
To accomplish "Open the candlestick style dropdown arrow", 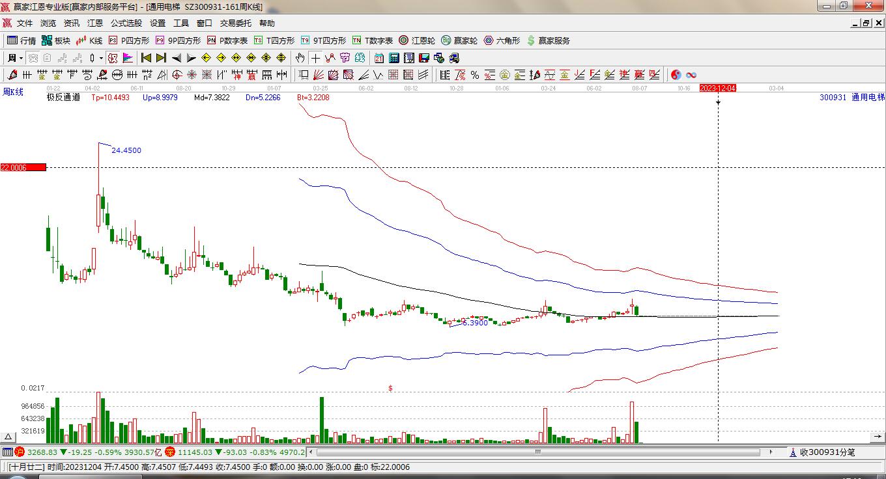I will pos(100,58).
